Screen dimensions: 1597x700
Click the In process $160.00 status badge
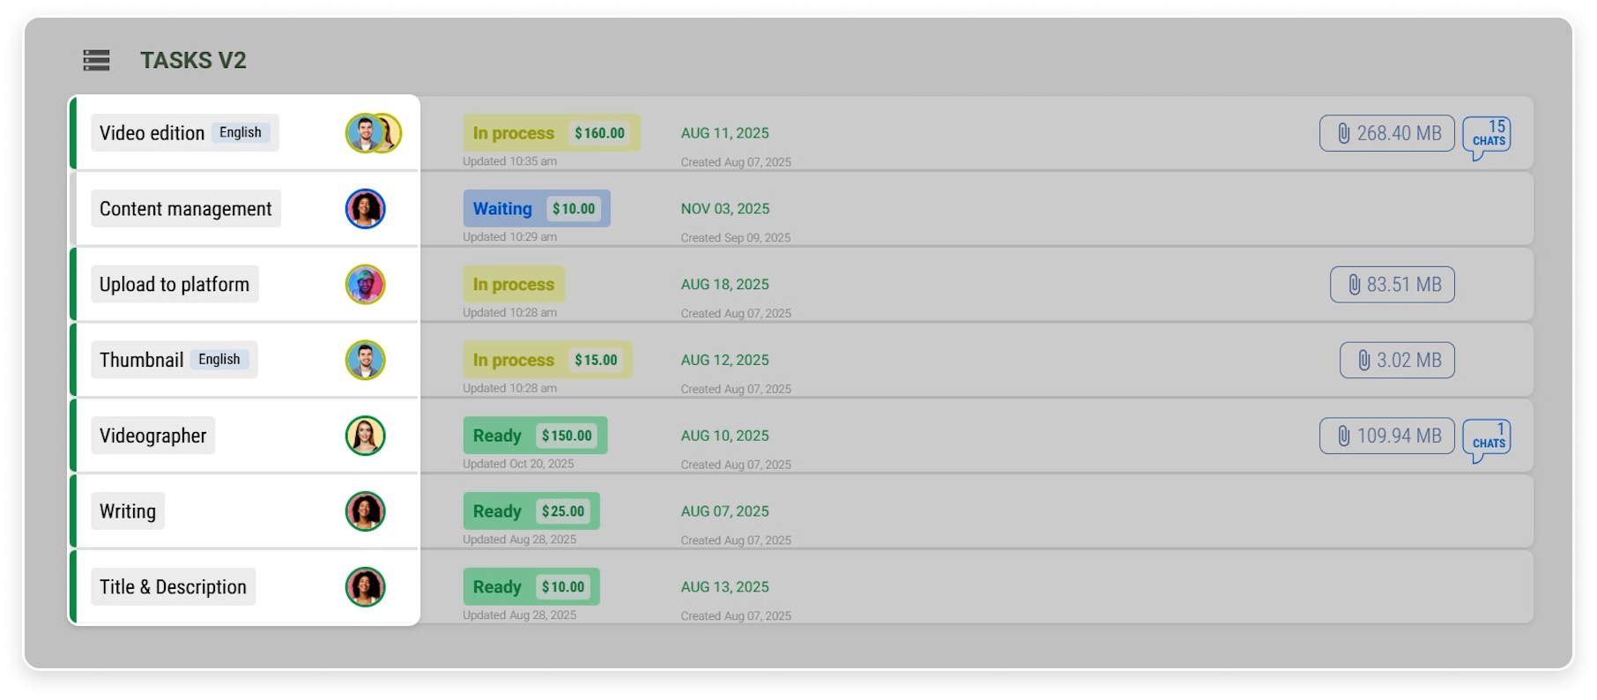point(551,133)
